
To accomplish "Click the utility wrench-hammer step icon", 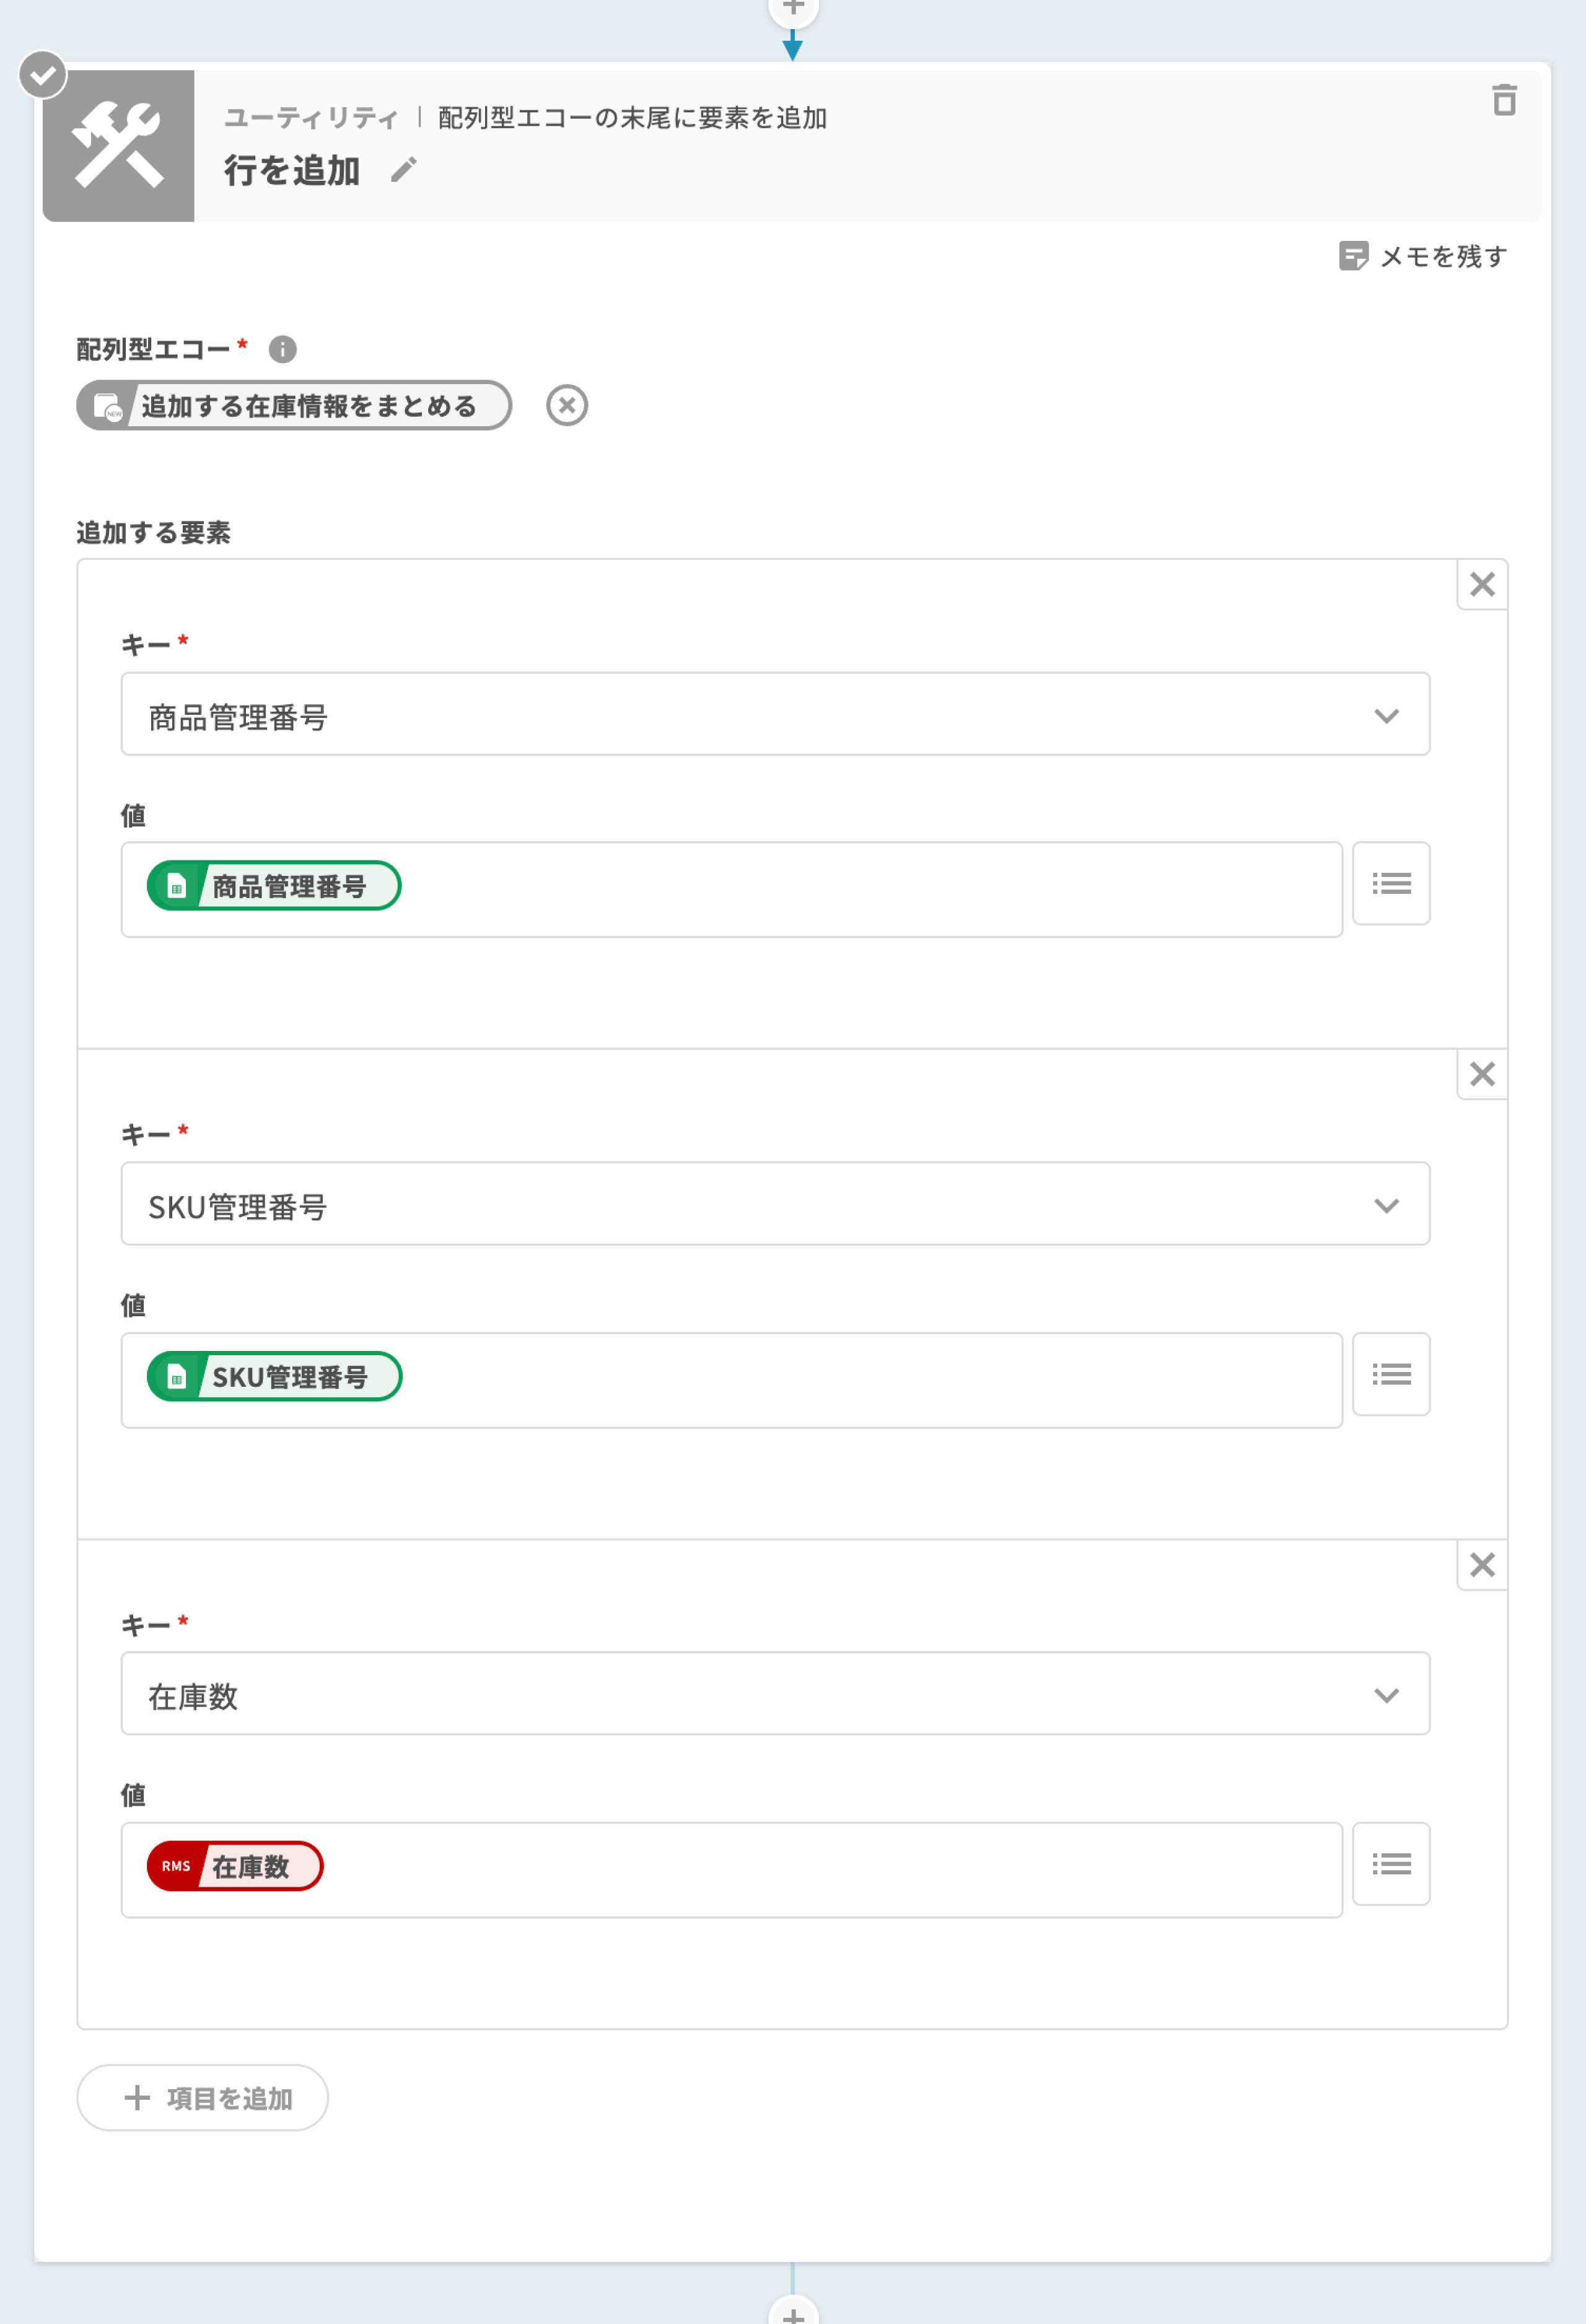I will click(118, 146).
